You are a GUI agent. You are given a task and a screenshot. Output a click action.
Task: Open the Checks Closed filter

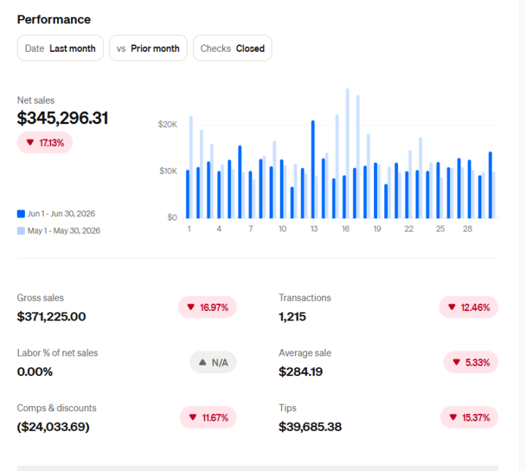232,48
